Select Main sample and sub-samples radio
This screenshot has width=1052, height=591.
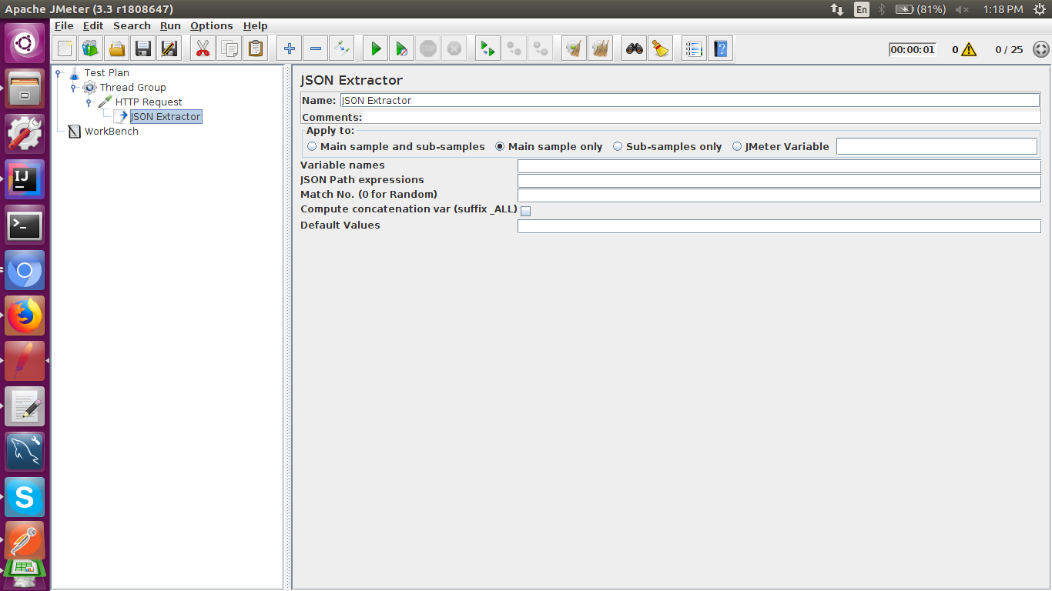click(312, 146)
